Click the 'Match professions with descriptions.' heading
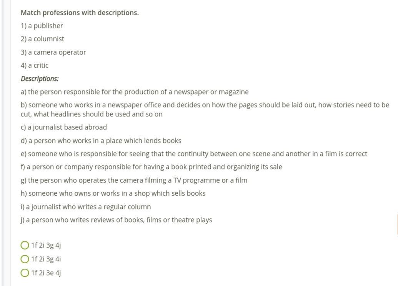The width and height of the screenshot is (398, 286). [80, 13]
